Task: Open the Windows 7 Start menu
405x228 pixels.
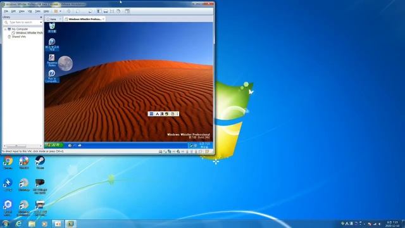Action: click(x=6, y=224)
